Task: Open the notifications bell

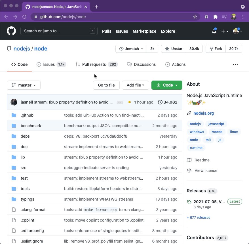Action: point(214,31)
